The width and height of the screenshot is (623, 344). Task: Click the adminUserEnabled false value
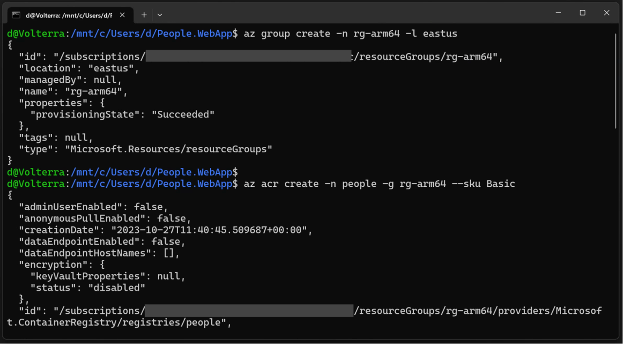point(148,206)
